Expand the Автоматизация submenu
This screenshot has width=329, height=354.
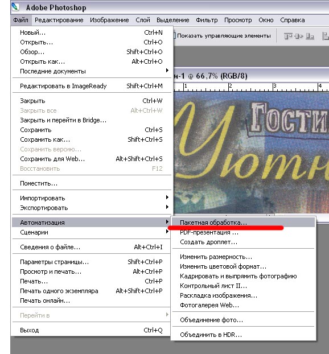pos(92,223)
